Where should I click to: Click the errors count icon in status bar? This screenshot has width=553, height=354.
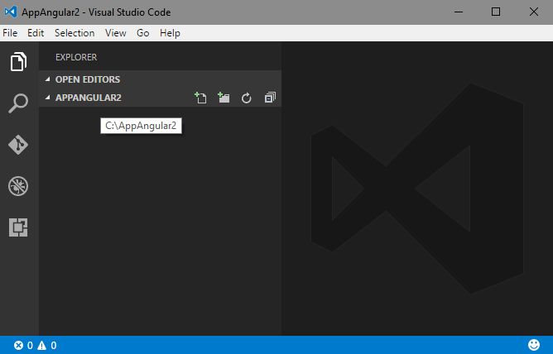click(18, 345)
